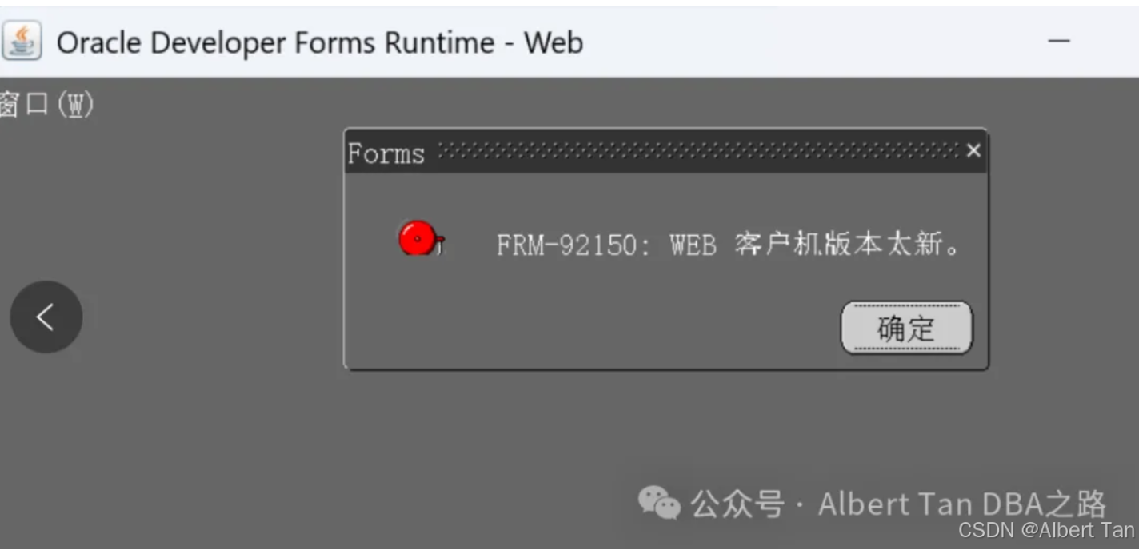This screenshot has height=550, width=1139.
Task: Open the 窗口(W) menu
Action: (46, 105)
